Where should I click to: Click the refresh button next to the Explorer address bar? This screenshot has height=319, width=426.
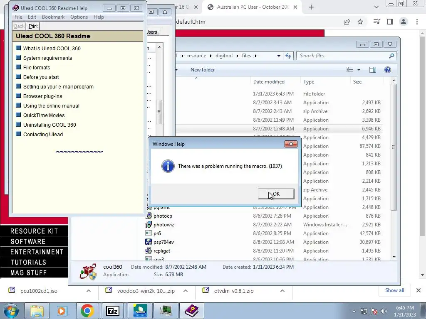[288, 56]
